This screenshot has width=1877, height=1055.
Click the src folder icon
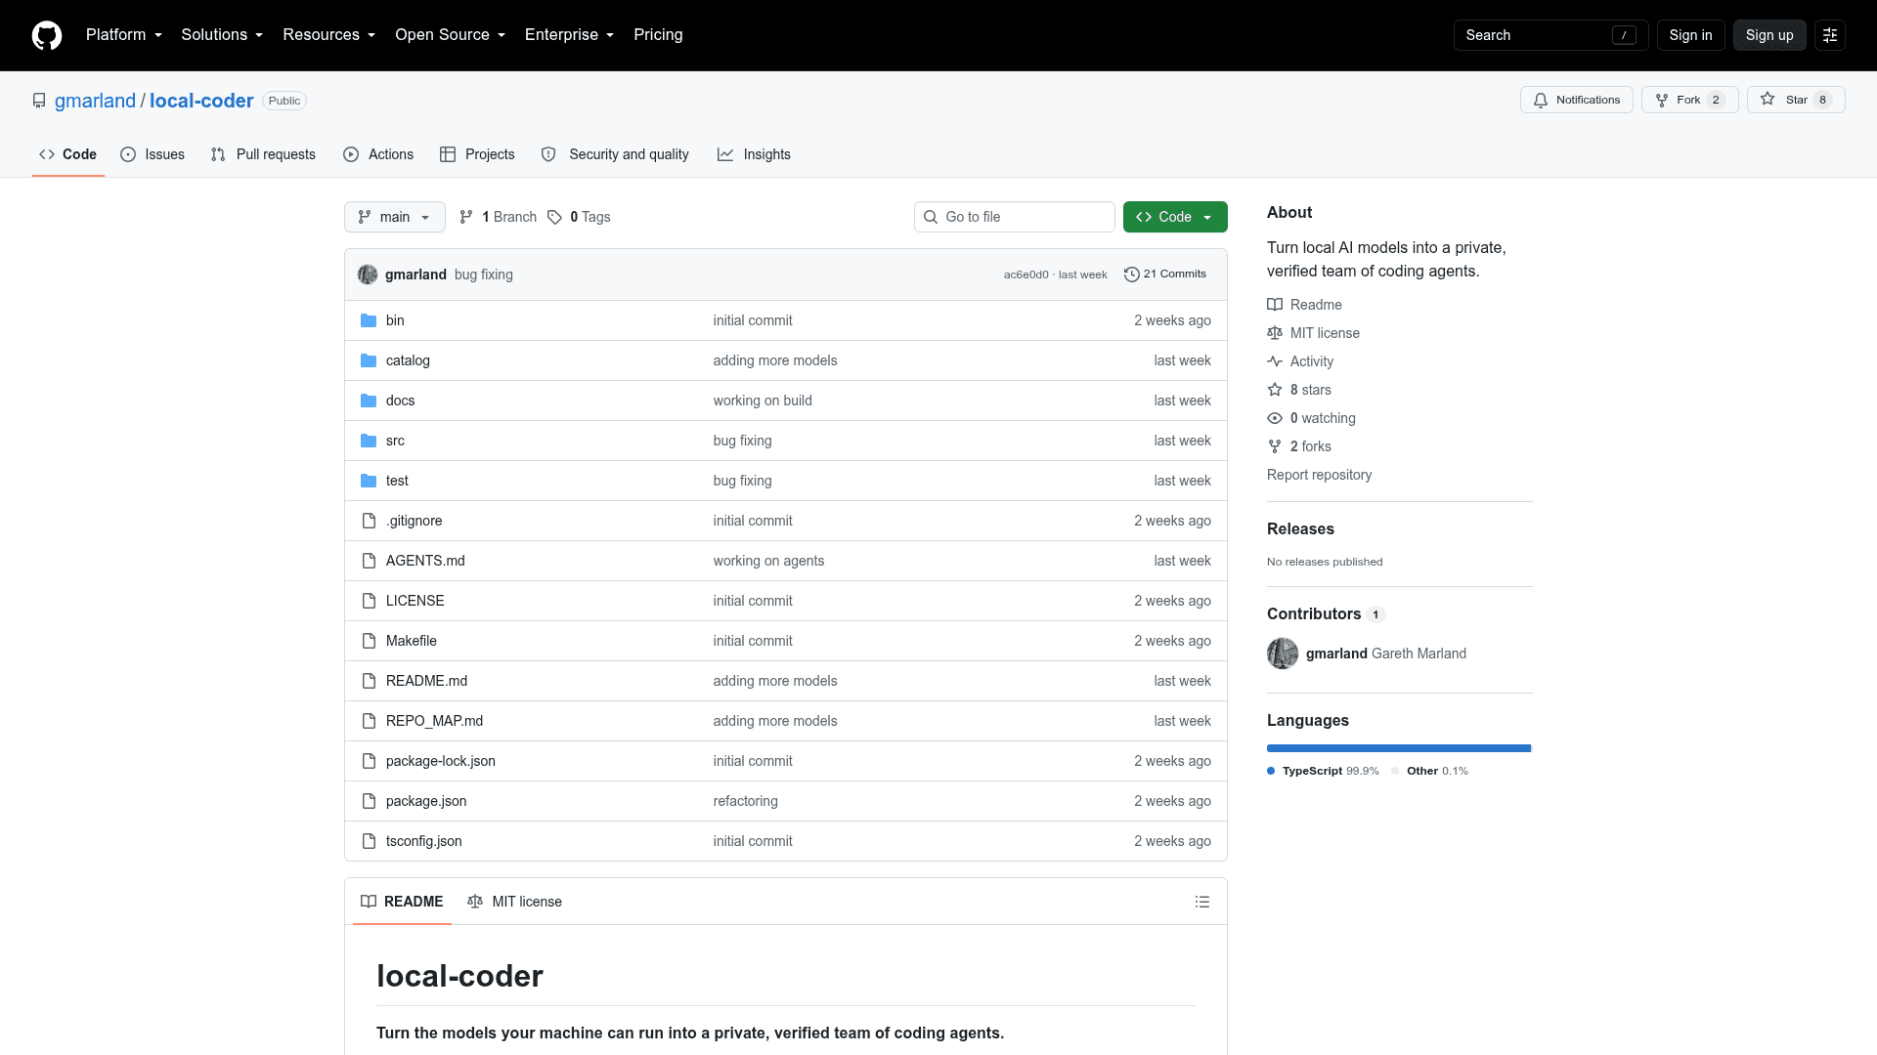coord(369,441)
